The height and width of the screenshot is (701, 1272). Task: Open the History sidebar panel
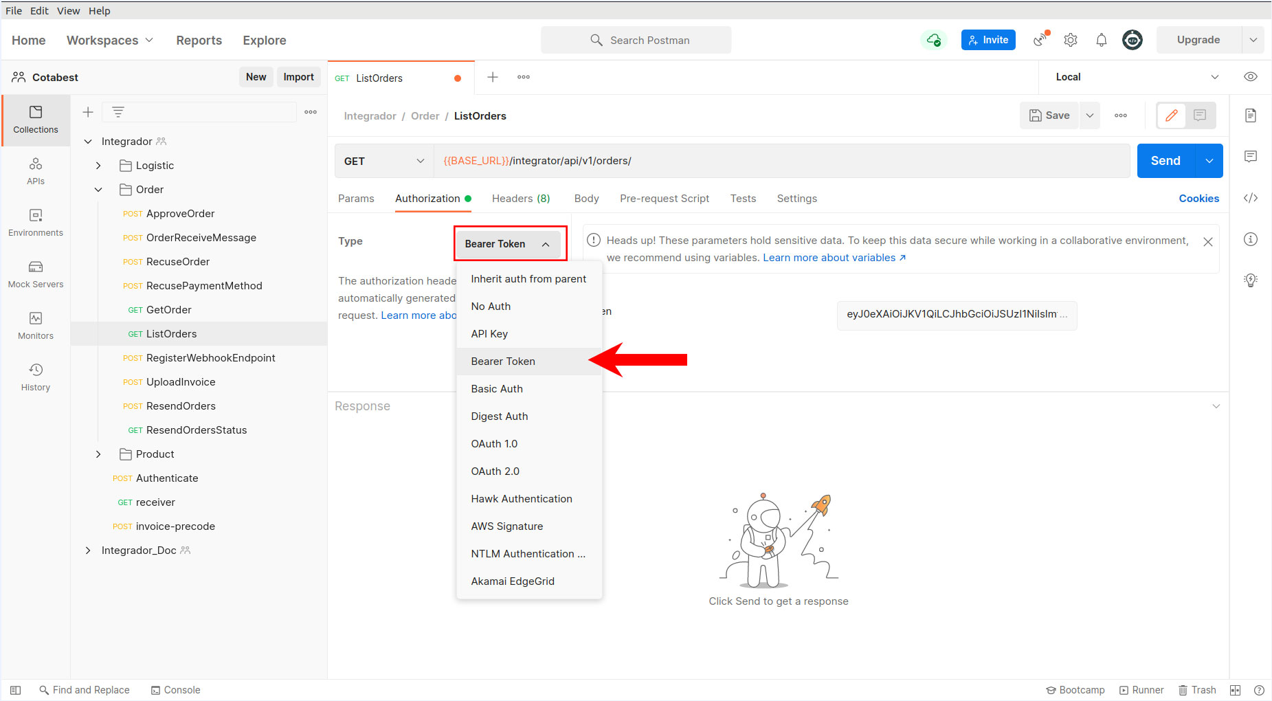[36, 377]
